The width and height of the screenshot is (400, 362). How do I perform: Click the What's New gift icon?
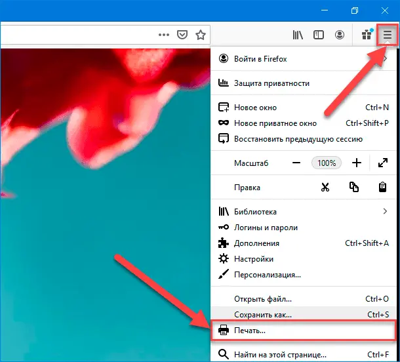[367, 35]
